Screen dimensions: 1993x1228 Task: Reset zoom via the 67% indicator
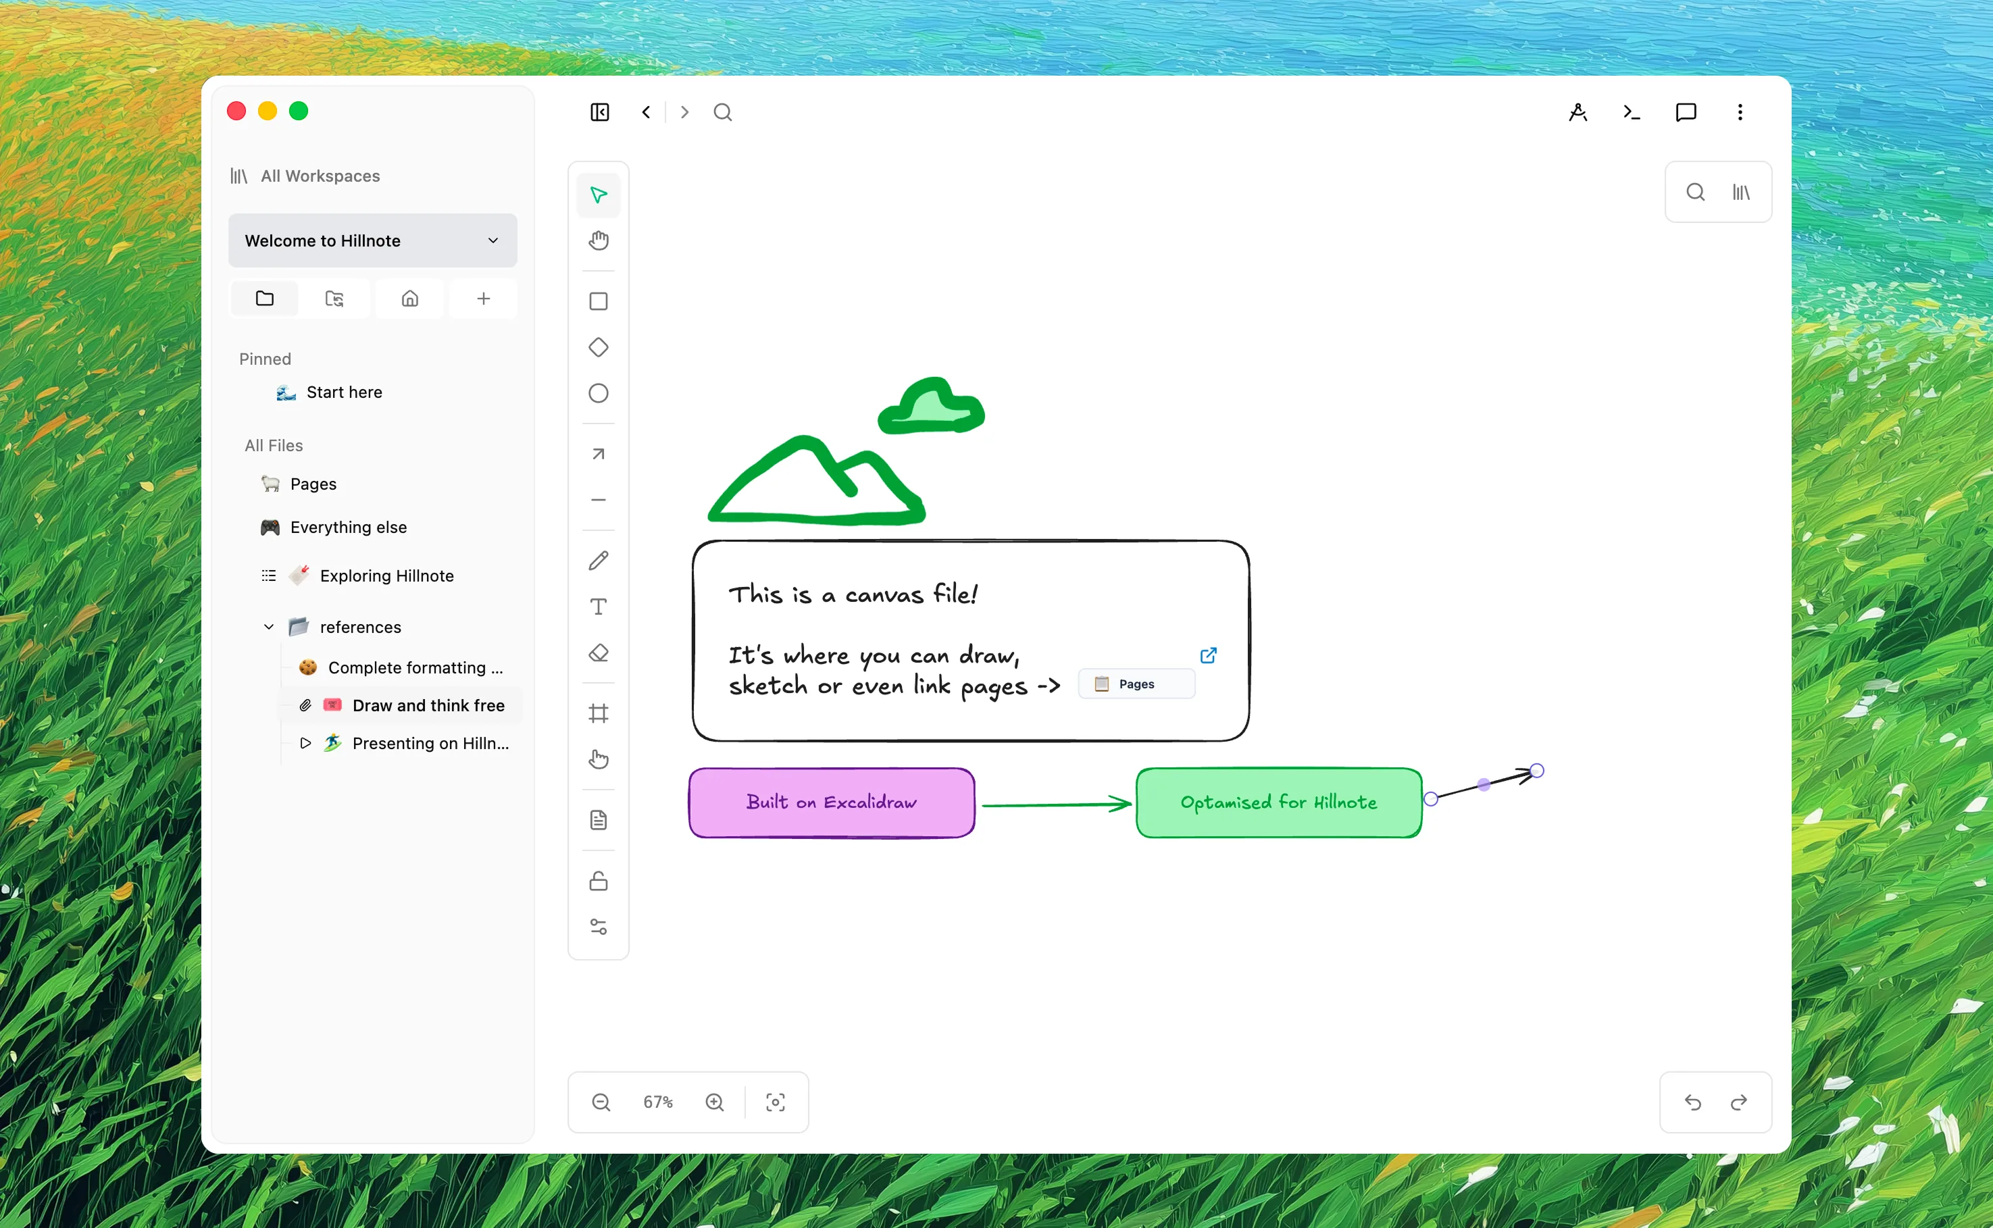pyautogui.click(x=658, y=1102)
